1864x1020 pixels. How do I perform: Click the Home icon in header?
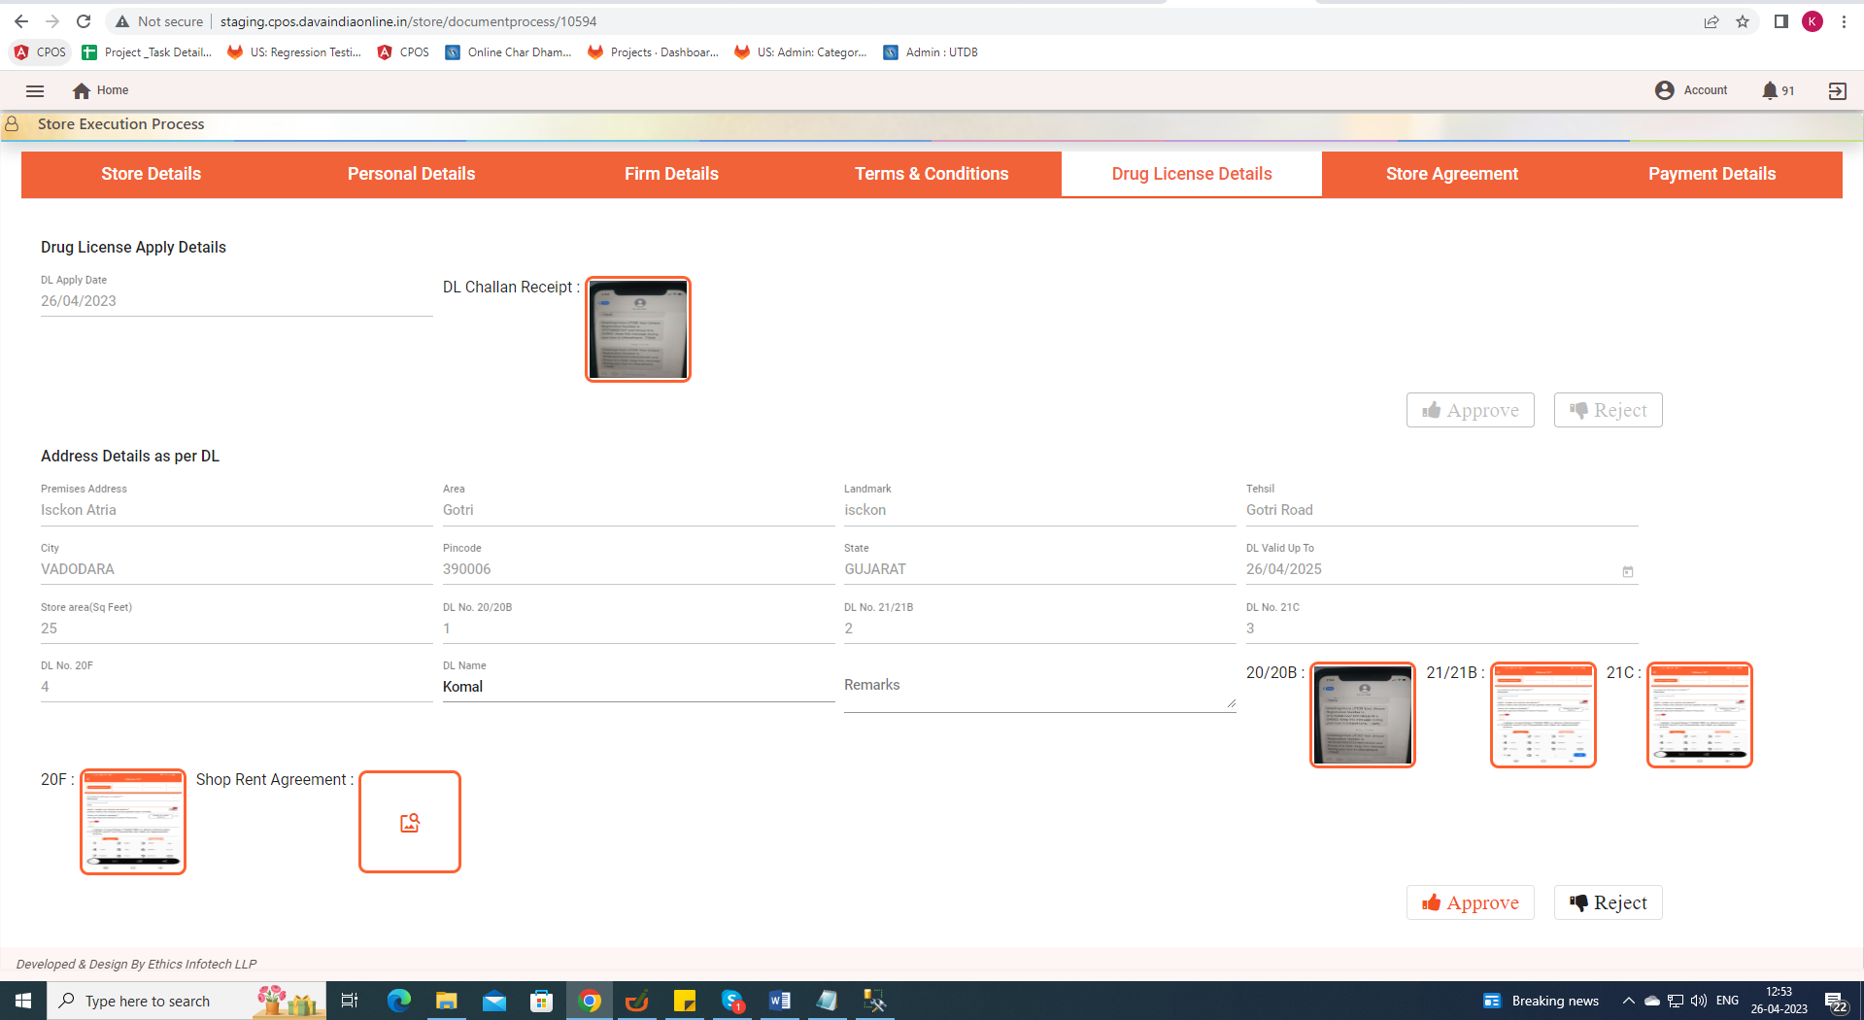click(x=82, y=90)
